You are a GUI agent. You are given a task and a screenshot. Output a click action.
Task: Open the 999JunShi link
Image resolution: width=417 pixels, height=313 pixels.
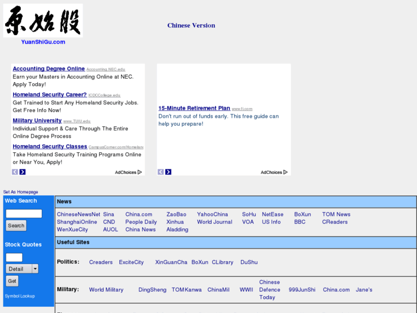point(302,289)
